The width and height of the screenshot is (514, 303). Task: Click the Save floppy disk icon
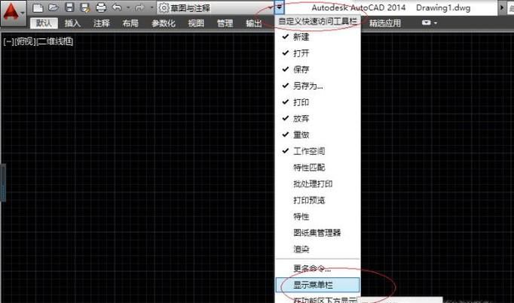click(69, 8)
